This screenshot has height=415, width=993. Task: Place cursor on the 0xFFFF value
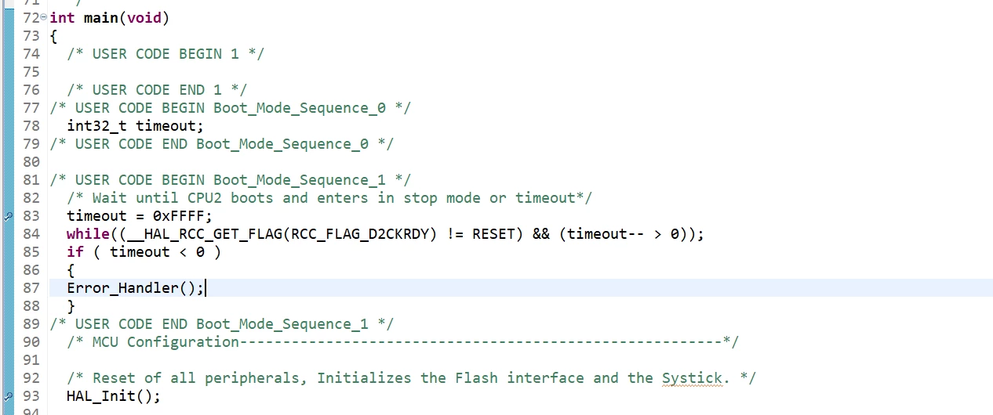(x=178, y=216)
